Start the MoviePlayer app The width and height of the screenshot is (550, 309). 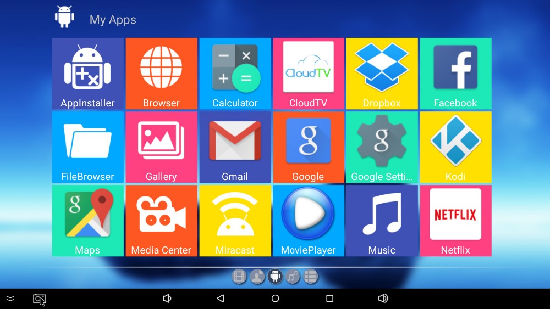308,221
